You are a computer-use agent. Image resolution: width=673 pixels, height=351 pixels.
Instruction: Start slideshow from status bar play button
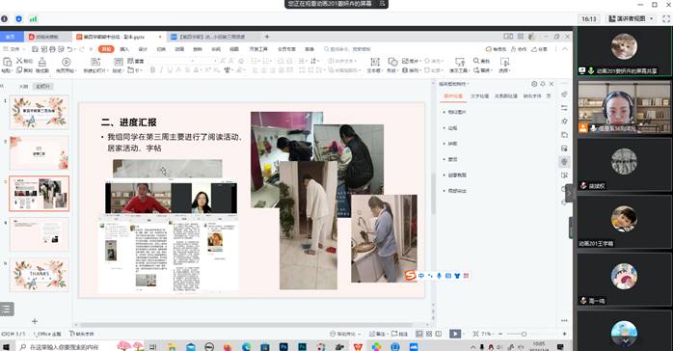pyautogui.click(x=455, y=334)
